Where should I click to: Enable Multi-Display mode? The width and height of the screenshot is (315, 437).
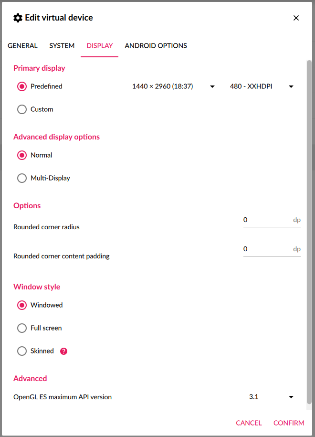[21, 178]
